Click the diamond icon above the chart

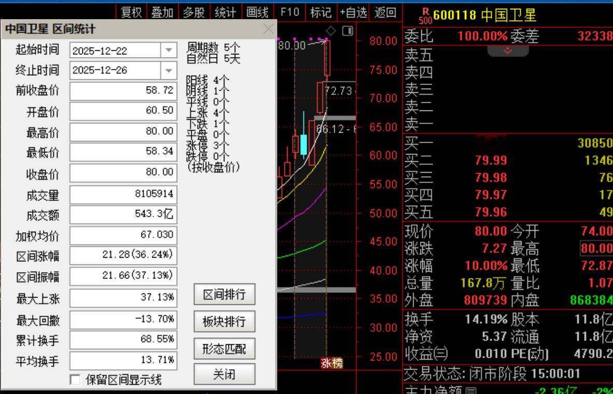tap(331, 31)
